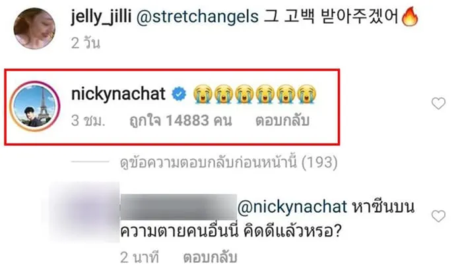Like the blurred user's reply comment
462x276 pixels.
(x=438, y=216)
